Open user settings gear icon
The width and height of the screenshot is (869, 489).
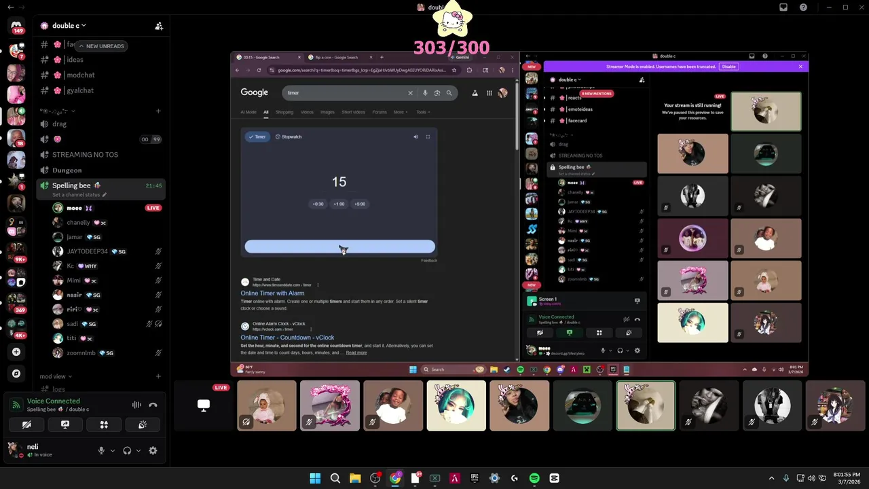pyautogui.click(x=153, y=450)
